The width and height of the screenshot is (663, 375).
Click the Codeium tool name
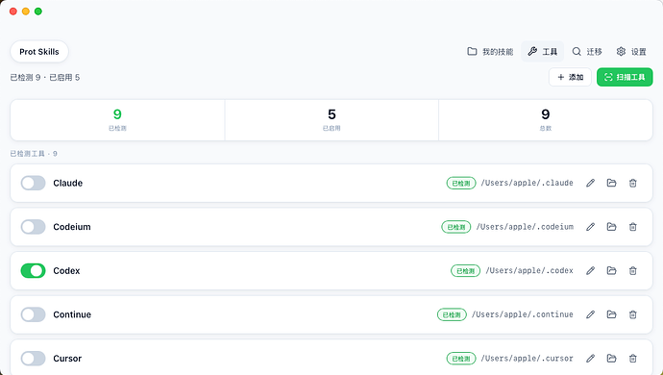coord(72,227)
